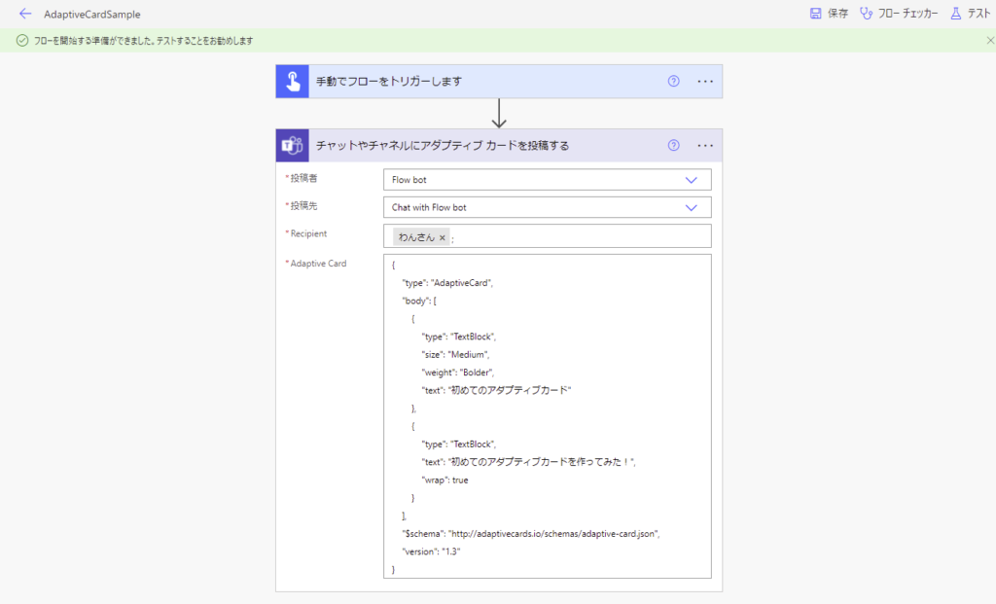Dismiss the green notification banner
The height and width of the screenshot is (604, 996).
click(x=990, y=41)
